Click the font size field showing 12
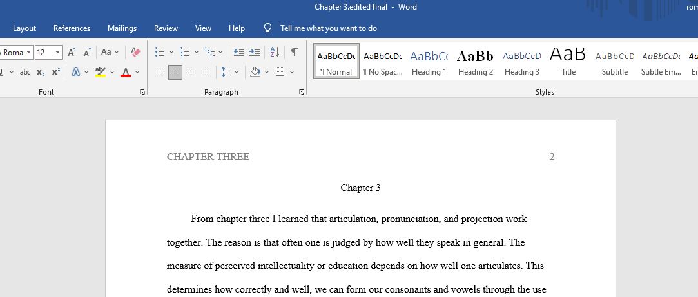698x297 pixels. 44,52
